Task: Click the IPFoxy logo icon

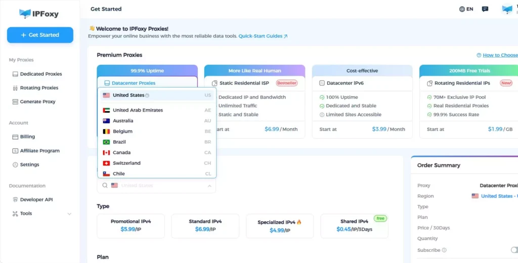Action: (25, 14)
